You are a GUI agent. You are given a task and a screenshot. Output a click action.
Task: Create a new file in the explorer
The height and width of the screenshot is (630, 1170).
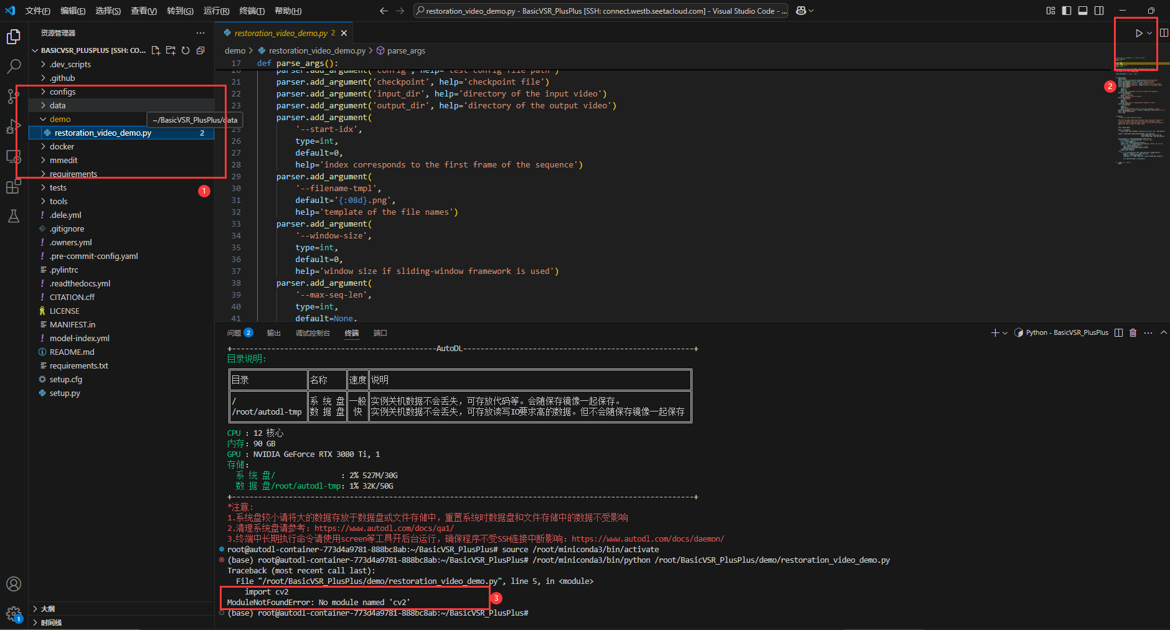pos(156,50)
